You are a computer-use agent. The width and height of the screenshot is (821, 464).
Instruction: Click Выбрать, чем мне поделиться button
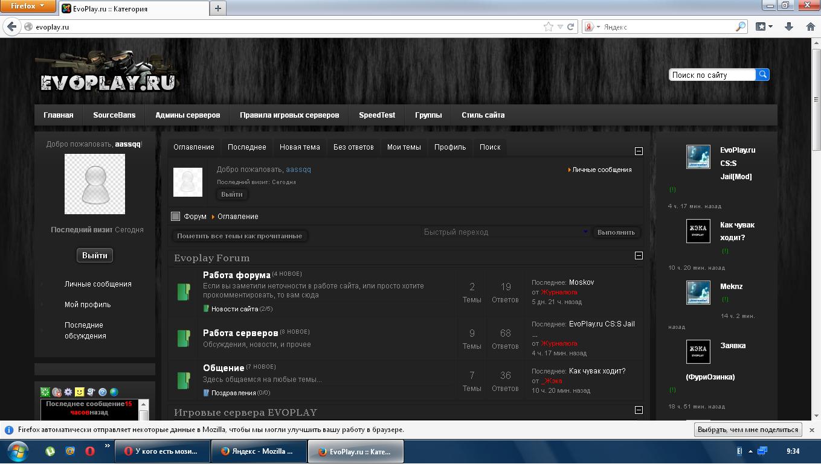coord(748,430)
